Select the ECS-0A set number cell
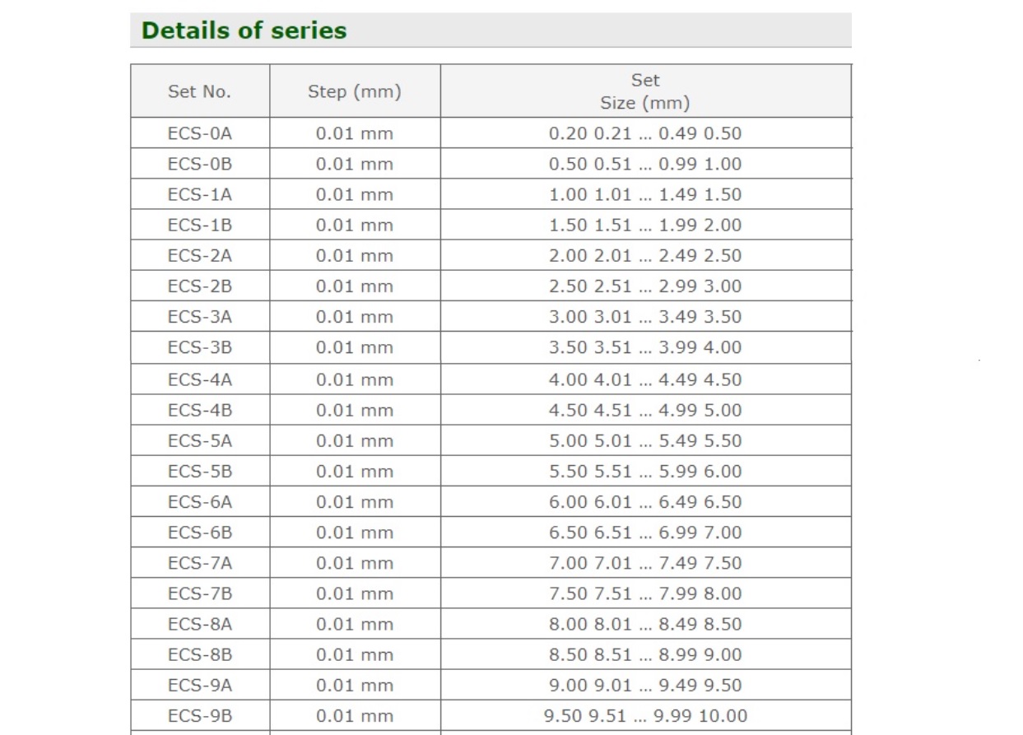 pyautogui.click(x=200, y=133)
